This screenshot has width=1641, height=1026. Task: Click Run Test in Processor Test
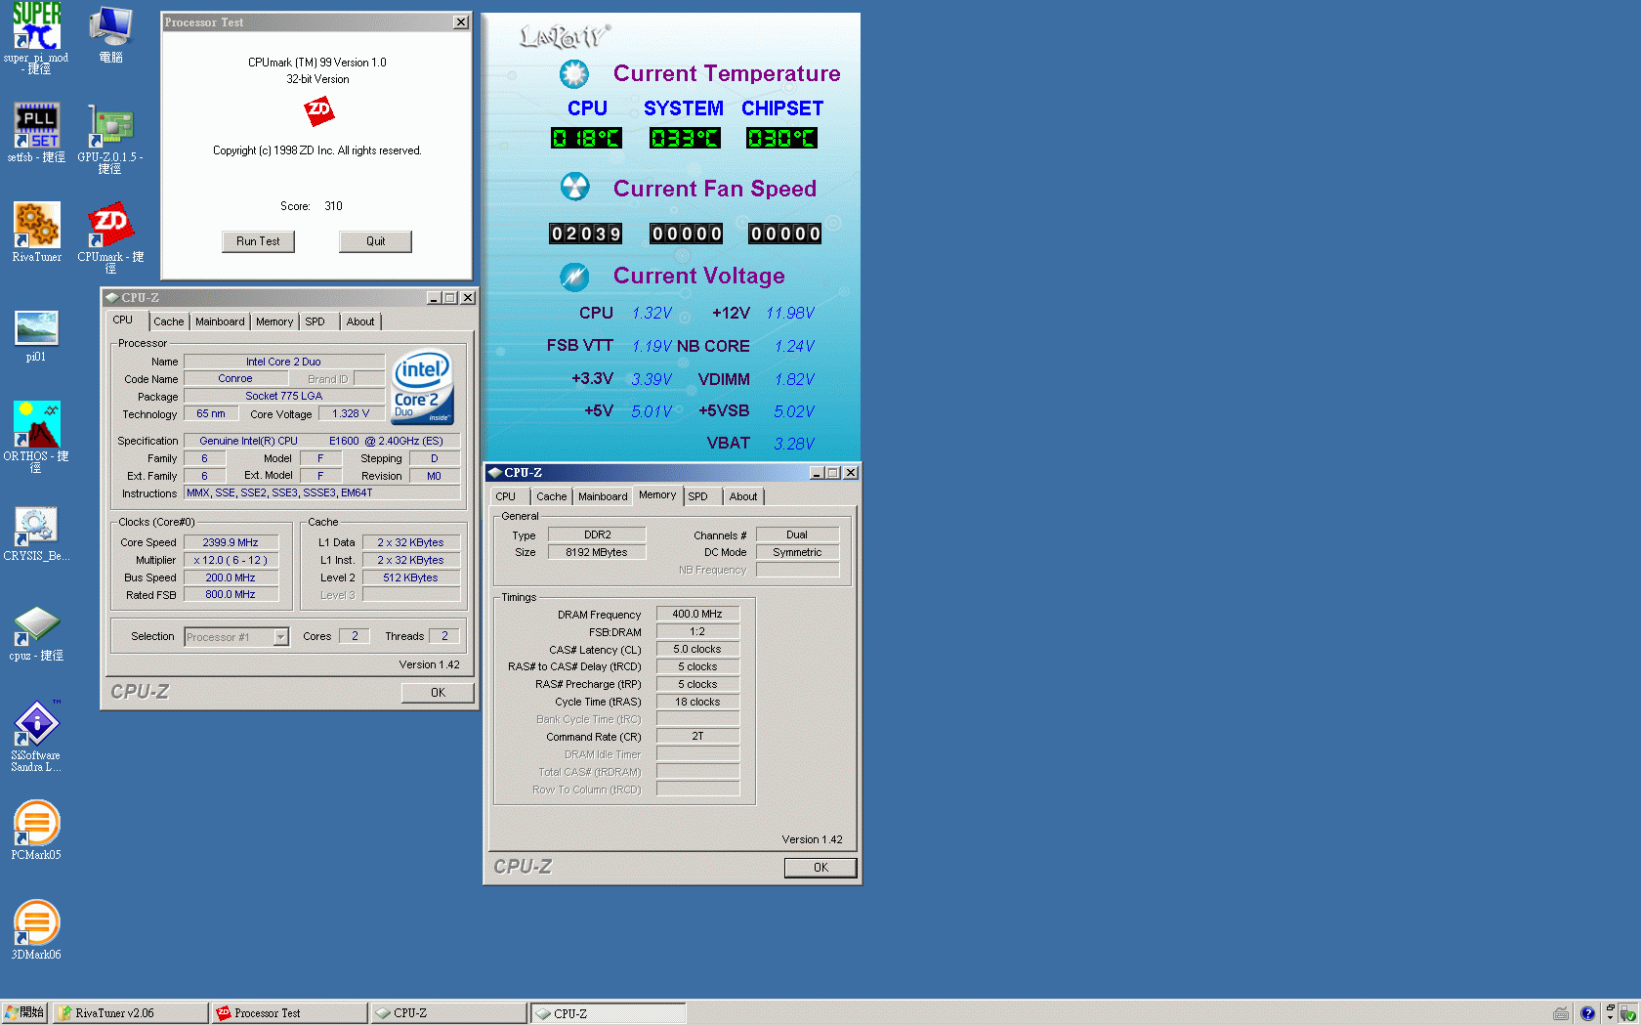pos(258,241)
